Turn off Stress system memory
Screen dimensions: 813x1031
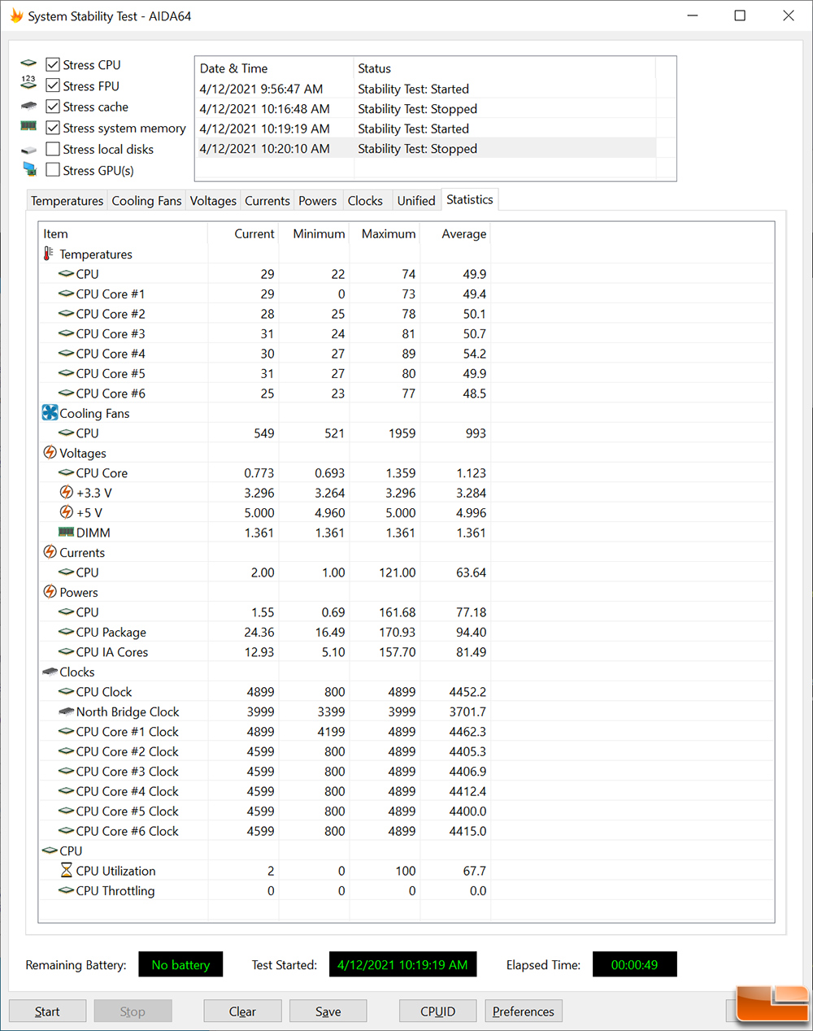click(x=53, y=128)
